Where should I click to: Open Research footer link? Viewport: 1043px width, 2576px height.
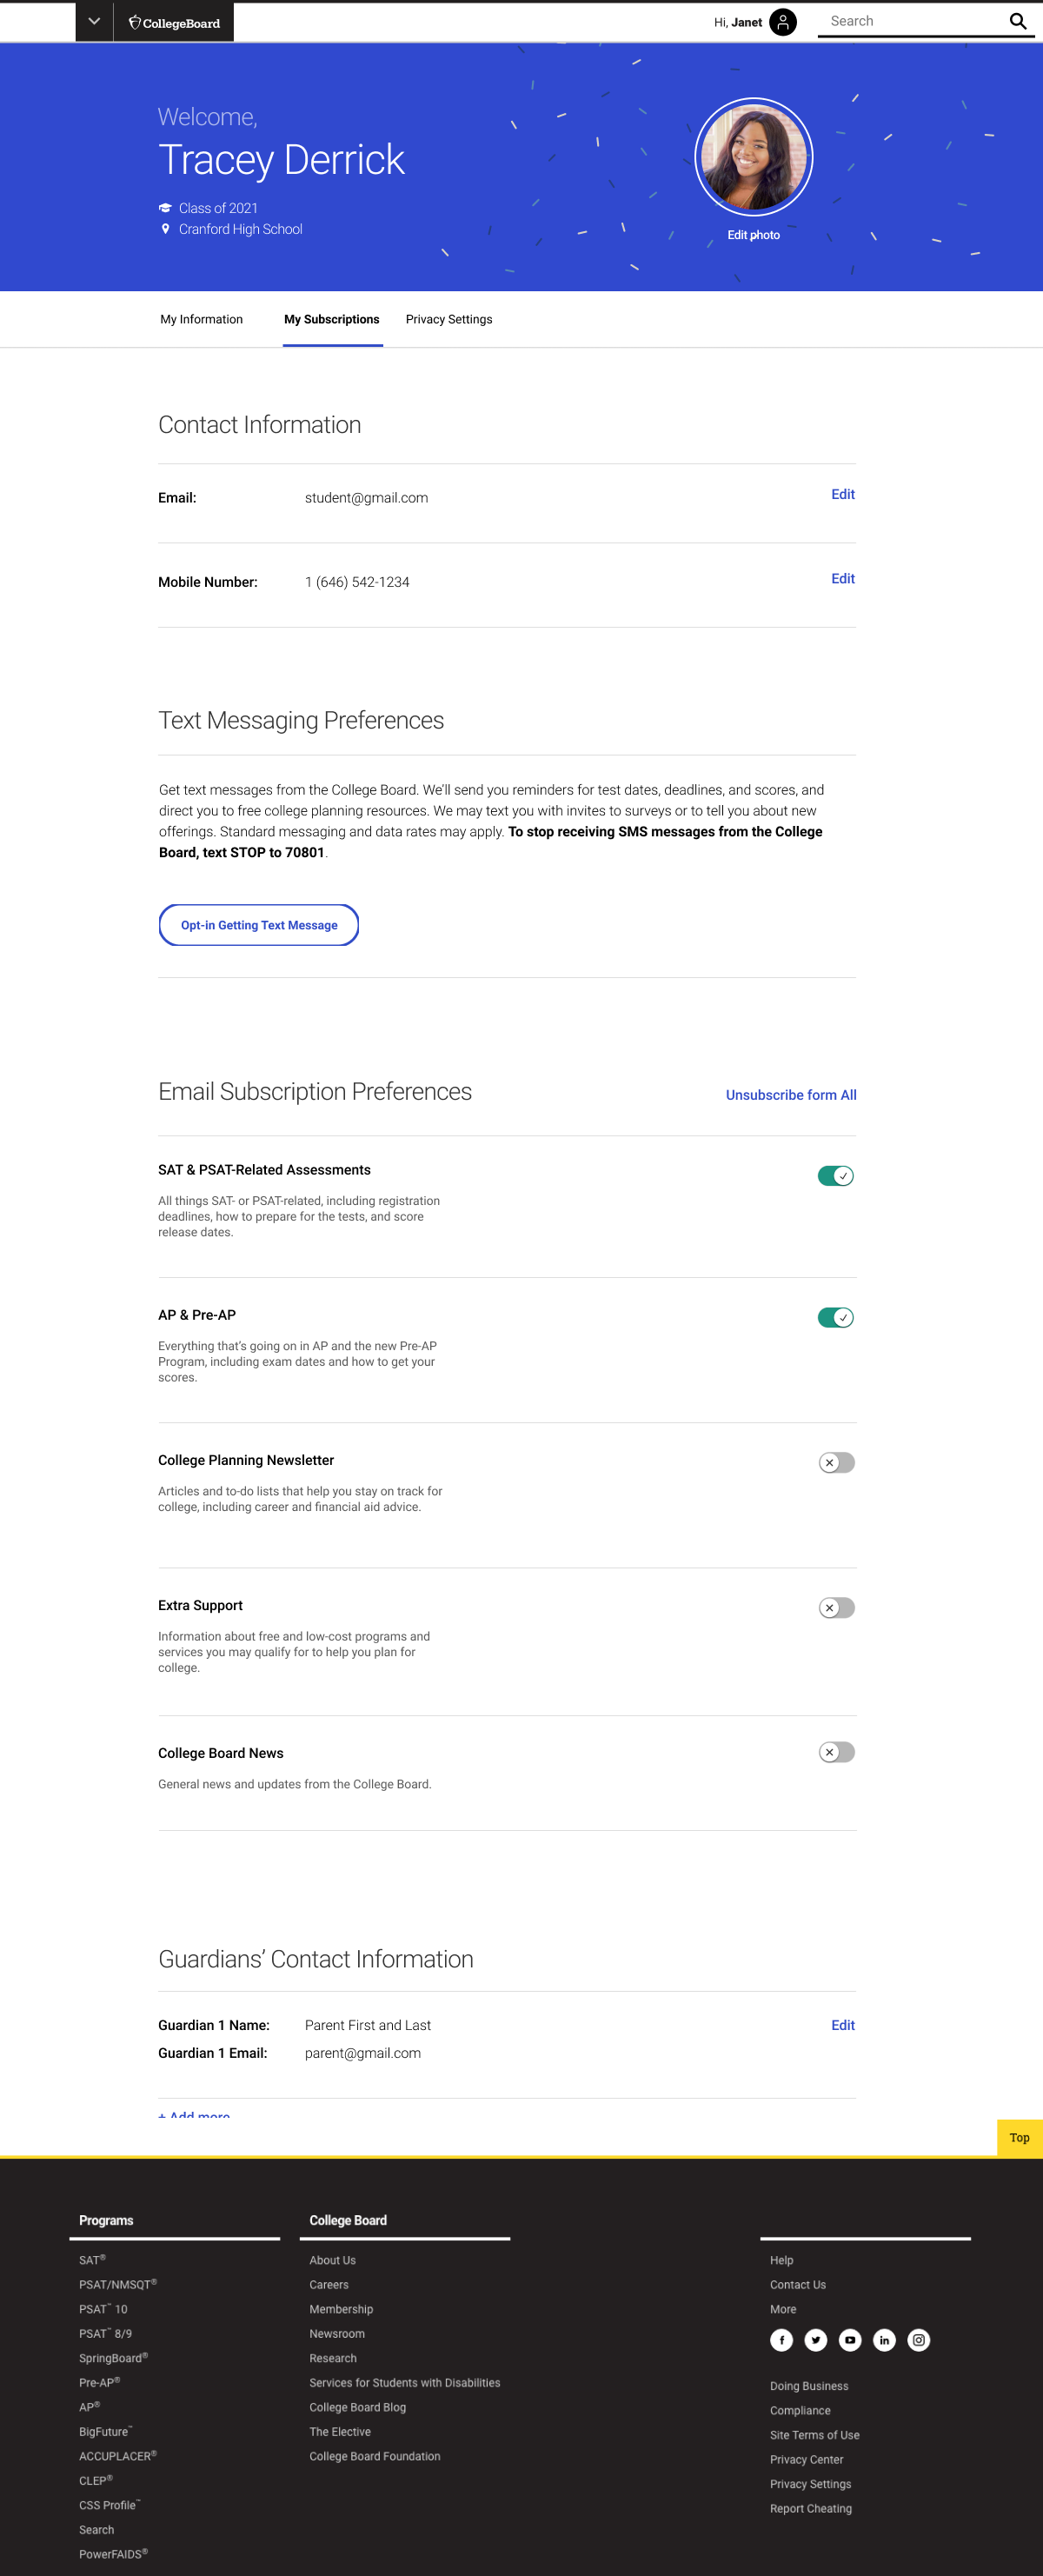tap(333, 2358)
